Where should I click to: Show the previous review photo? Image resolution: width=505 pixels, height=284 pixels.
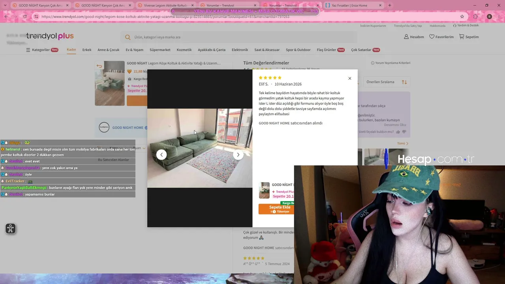(161, 155)
